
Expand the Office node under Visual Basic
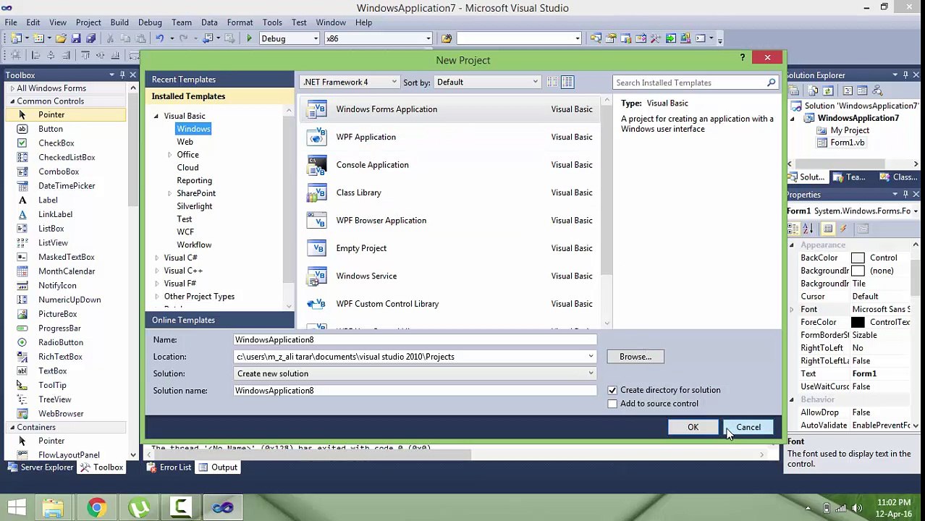click(170, 155)
